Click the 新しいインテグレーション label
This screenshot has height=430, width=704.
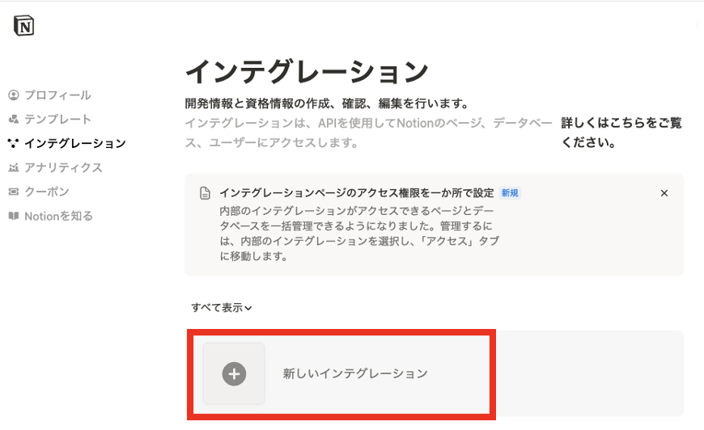point(354,373)
